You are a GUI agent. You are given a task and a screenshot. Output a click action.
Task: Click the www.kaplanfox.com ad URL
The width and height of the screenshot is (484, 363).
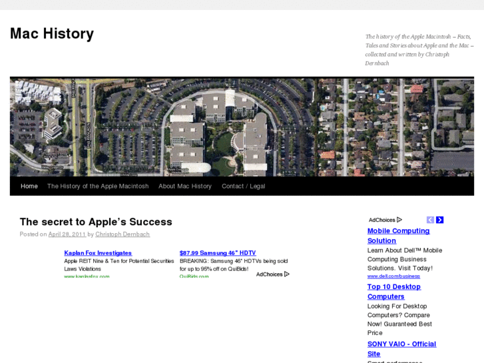87,276
